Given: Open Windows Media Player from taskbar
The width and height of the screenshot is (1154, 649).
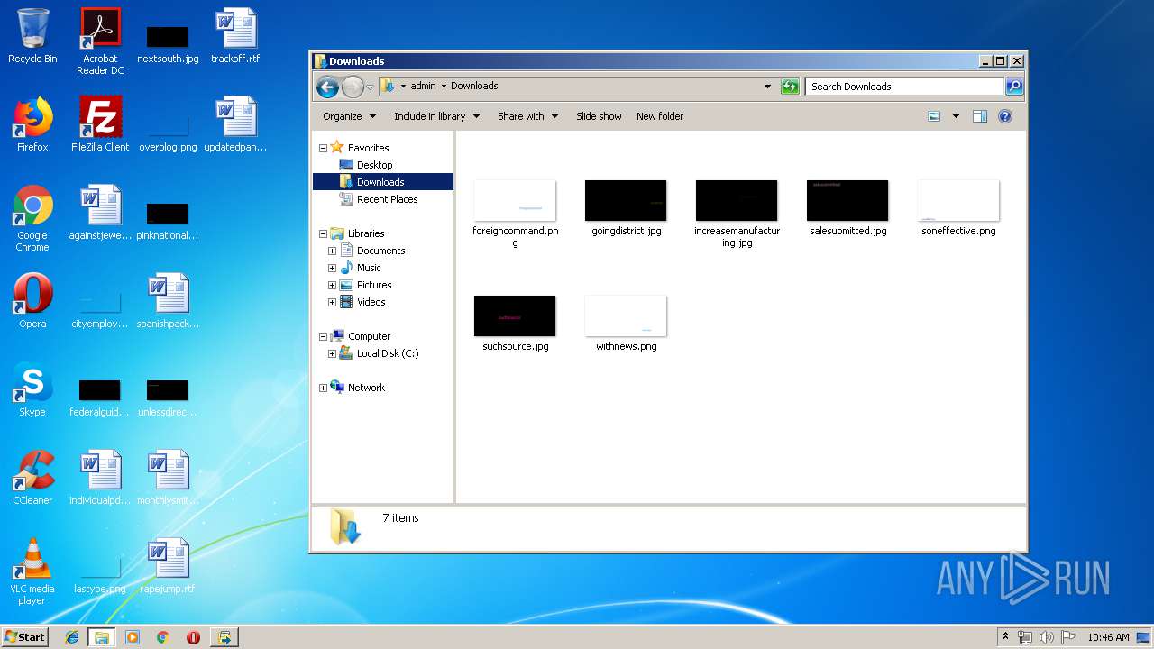Looking at the screenshot, I should [x=133, y=637].
